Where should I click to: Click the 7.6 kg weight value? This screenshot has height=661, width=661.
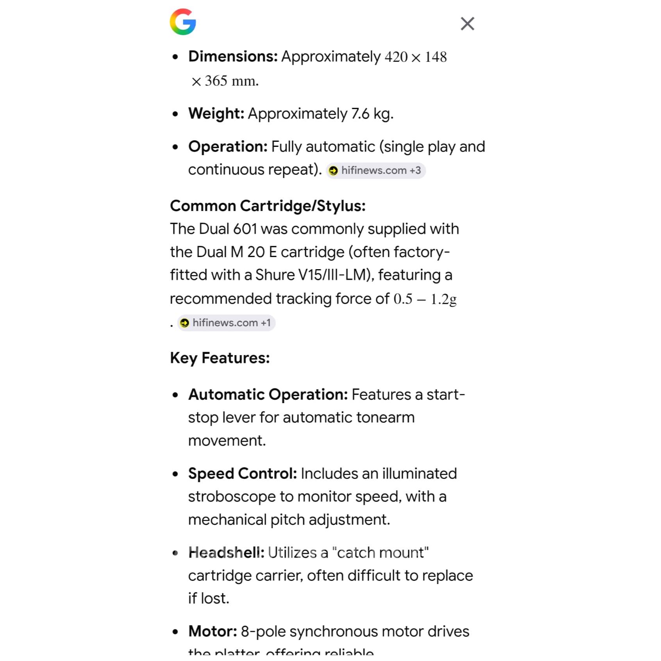[372, 114]
